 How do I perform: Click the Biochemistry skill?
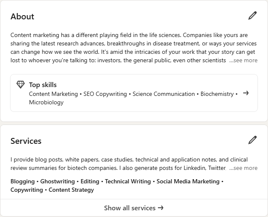[x=217, y=94]
